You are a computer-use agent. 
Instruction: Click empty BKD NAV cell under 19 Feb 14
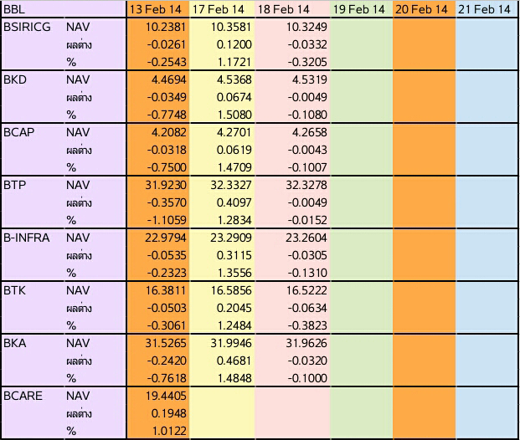362,79
